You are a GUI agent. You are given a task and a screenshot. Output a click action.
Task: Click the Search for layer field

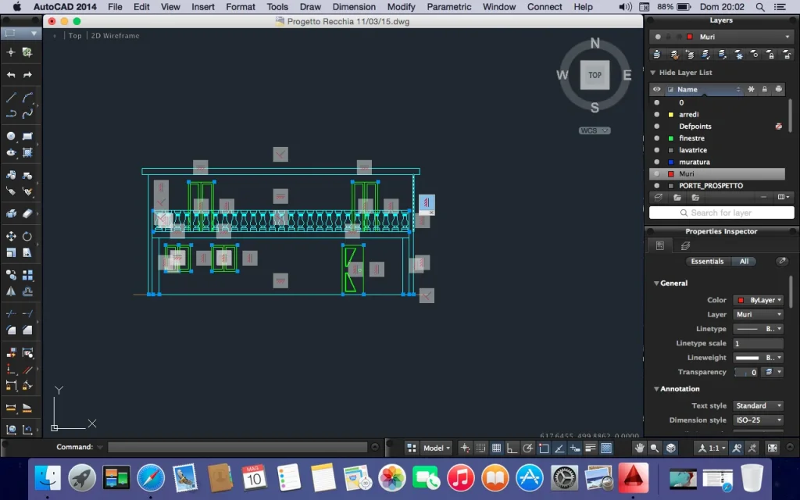pyautogui.click(x=722, y=212)
